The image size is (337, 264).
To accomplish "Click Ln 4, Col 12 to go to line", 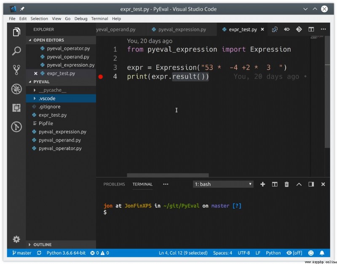I will (x=183, y=253).
